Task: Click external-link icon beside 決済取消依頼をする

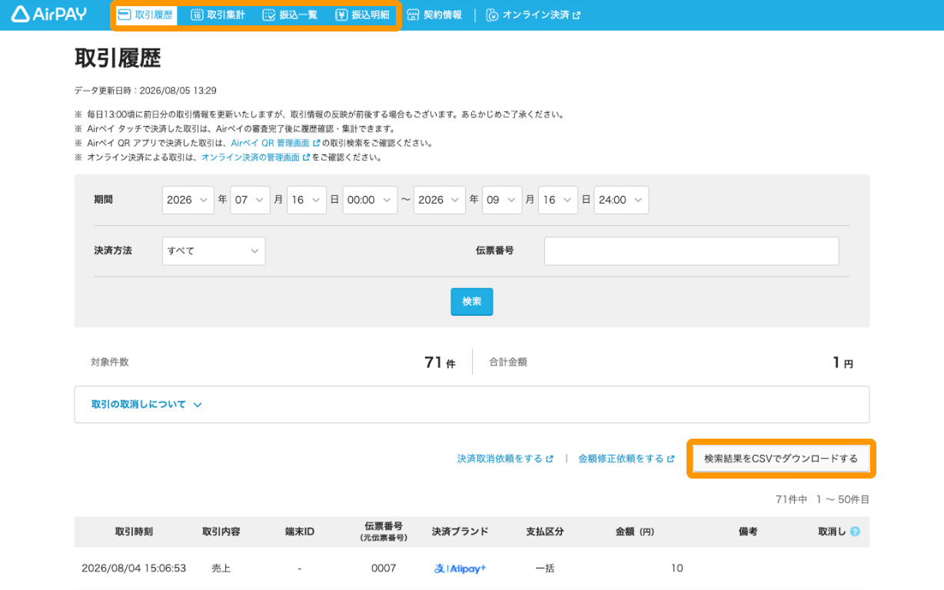Action: (x=549, y=459)
